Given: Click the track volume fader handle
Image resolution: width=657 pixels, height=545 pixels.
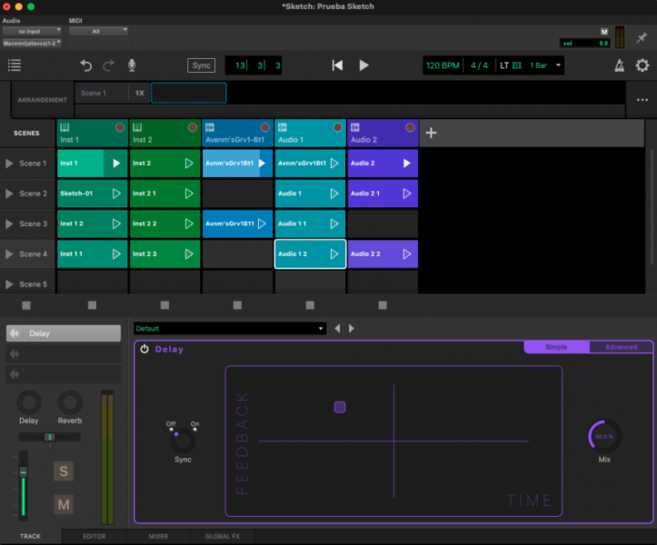Looking at the screenshot, I should (x=24, y=472).
